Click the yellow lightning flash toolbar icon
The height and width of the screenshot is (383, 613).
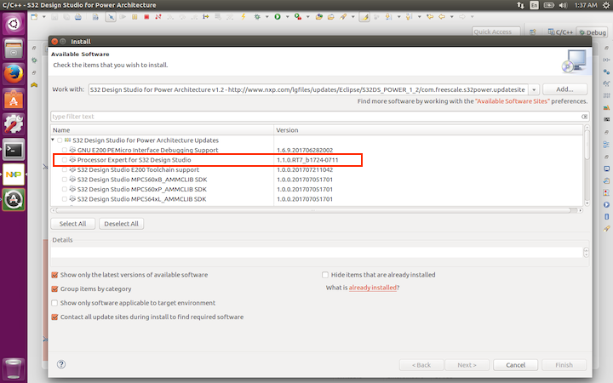click(x=243, y=17)
